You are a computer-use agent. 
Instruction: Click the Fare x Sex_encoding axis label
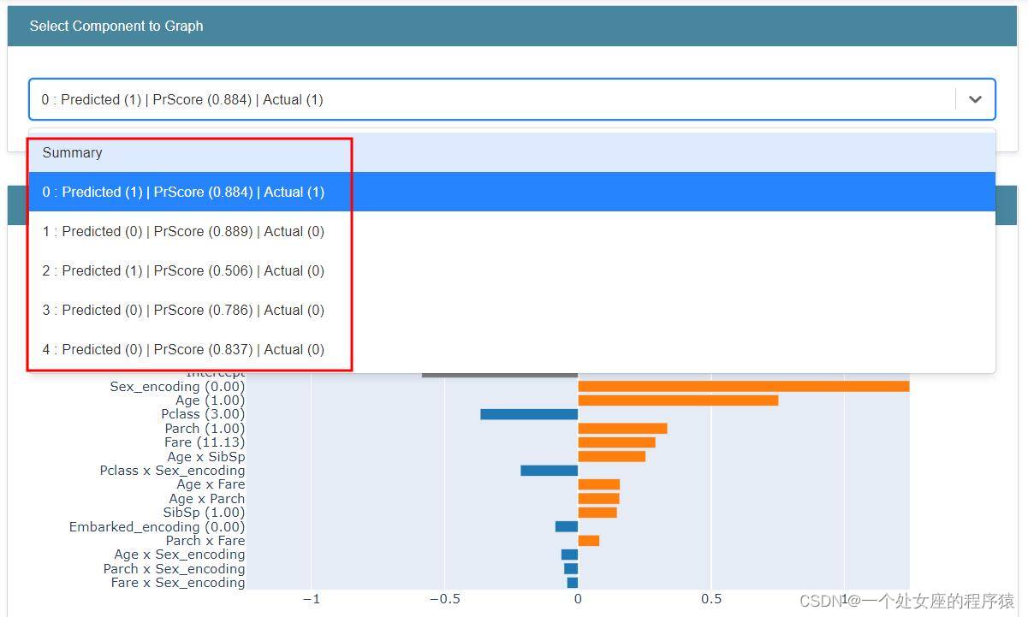click(x=178, y=583)
